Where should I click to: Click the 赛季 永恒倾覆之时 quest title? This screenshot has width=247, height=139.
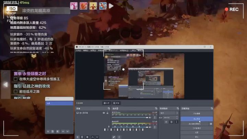coord(30,73)
